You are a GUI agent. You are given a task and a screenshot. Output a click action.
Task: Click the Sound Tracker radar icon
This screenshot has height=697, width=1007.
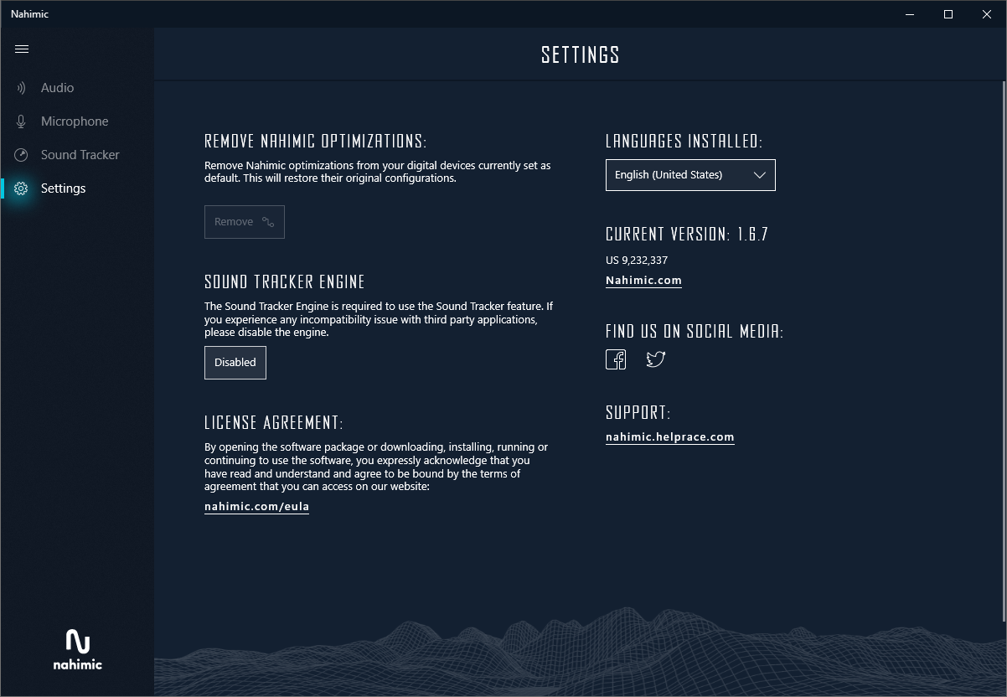[x=22, y=155]
